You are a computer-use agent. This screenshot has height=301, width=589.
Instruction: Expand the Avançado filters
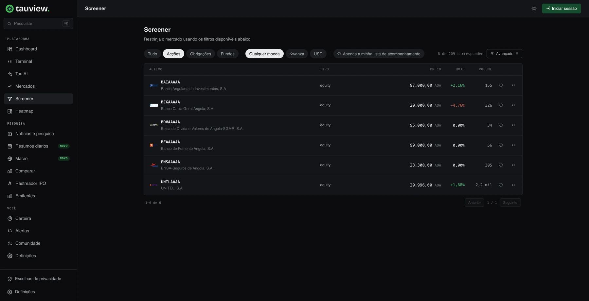(x=504, y=54)
